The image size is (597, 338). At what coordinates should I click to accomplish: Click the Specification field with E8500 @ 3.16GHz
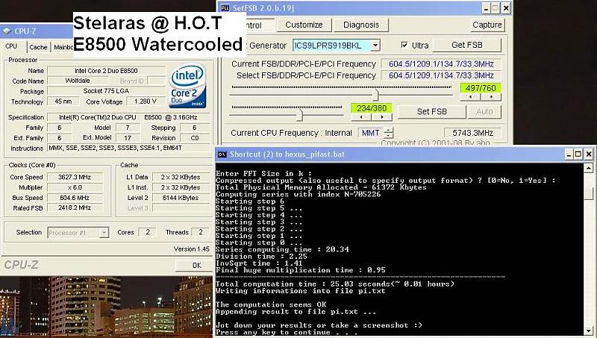(128, 117)
